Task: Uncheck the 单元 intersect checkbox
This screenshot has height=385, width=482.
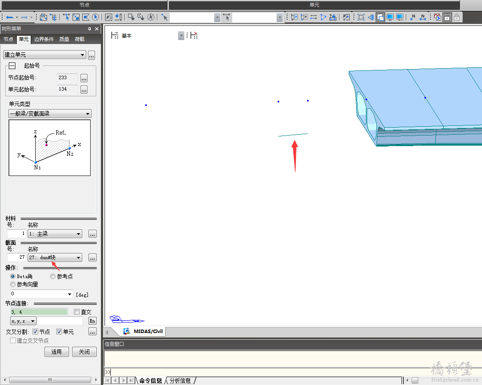Action: pos(59,332)
